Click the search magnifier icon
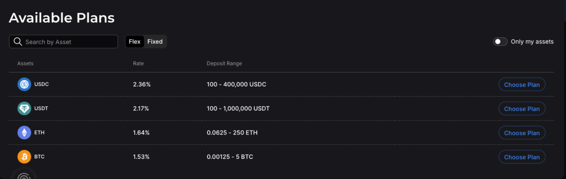 click(x=18, y=42)
